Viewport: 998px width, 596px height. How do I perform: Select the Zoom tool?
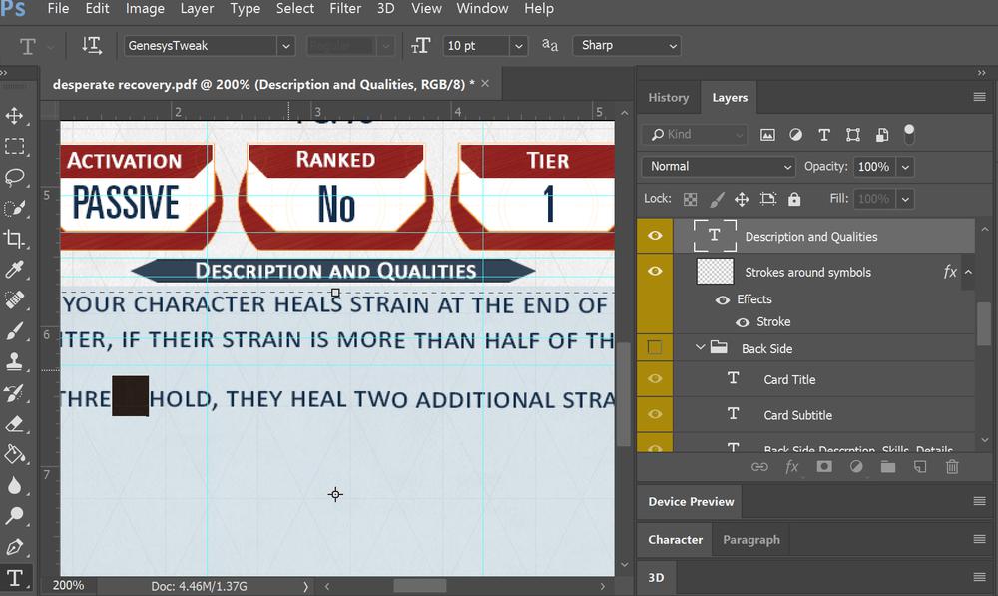coord(14,516)
